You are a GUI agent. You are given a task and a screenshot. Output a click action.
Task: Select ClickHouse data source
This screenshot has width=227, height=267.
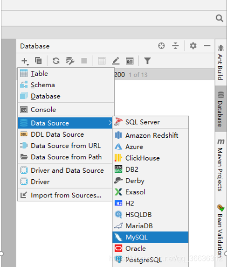(151, 158)
